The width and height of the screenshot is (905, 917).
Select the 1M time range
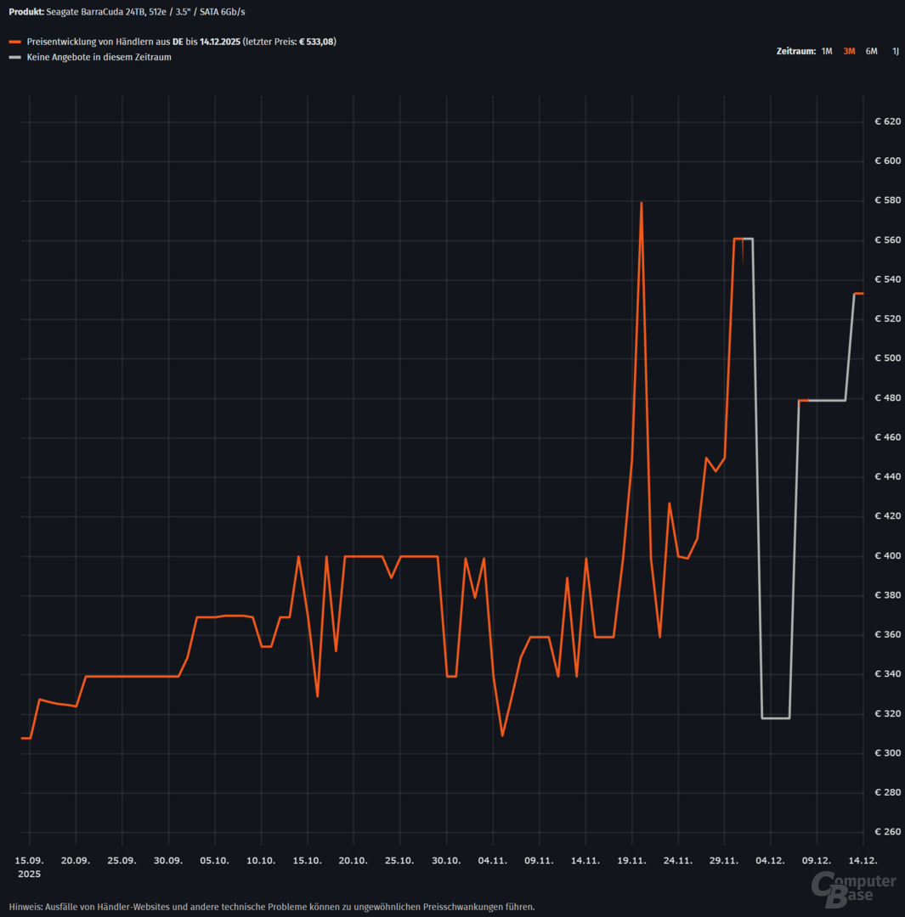pos(827,51)
